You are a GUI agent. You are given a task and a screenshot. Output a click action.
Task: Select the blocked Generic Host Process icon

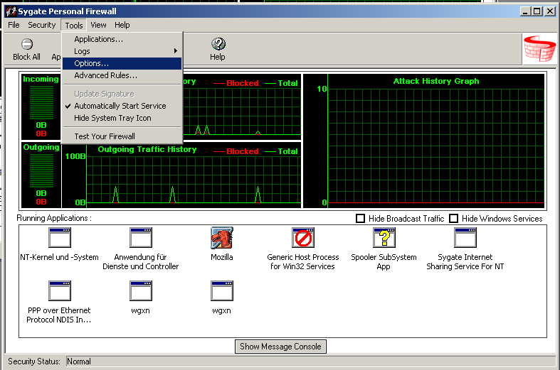coord(303,238)
